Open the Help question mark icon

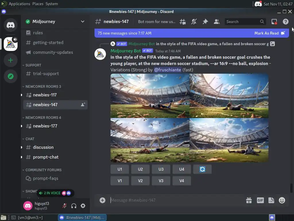pyautogui.click(x=286, y=22)
